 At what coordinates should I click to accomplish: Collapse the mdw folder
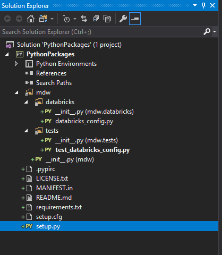click(x=16, y=92)
